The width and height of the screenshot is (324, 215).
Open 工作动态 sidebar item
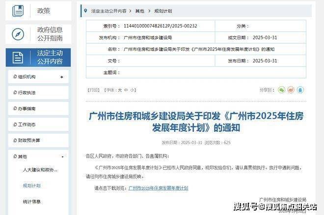click(38, 124)
